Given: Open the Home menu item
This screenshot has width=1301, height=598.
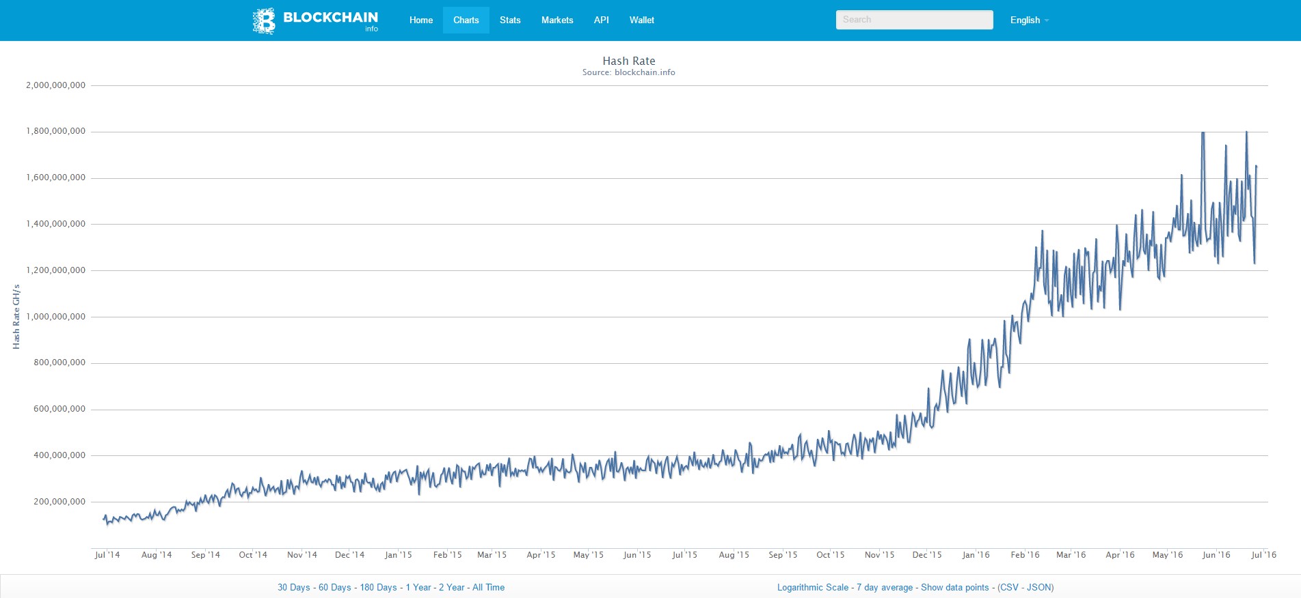Looking at the screenshot, I should point(421,20).
